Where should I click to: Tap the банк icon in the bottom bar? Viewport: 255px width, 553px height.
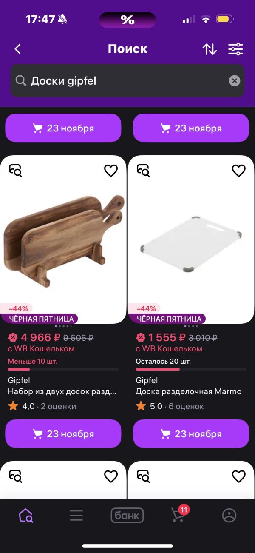[x=127, y=515]
